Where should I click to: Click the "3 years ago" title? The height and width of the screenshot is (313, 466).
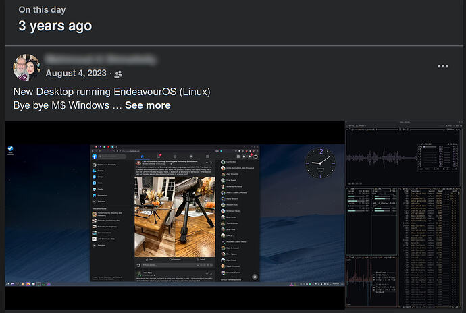pyautogui.click(x=55, y=26)
